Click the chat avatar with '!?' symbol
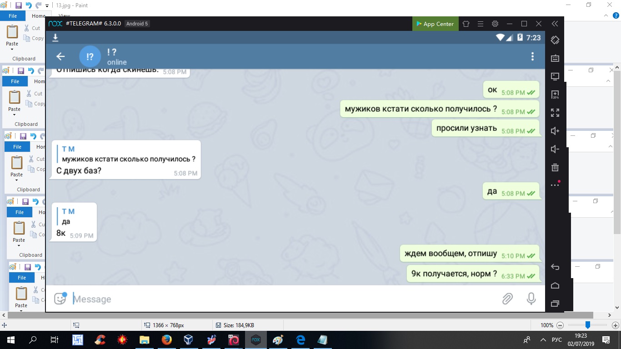Viewport: 621px width, 349px height. click(90, 56)
